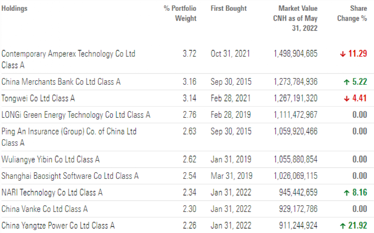374x233 pixels.
Task: Open China Merchants Bank Co Ltd holding
Action: (x=61, y=82)
